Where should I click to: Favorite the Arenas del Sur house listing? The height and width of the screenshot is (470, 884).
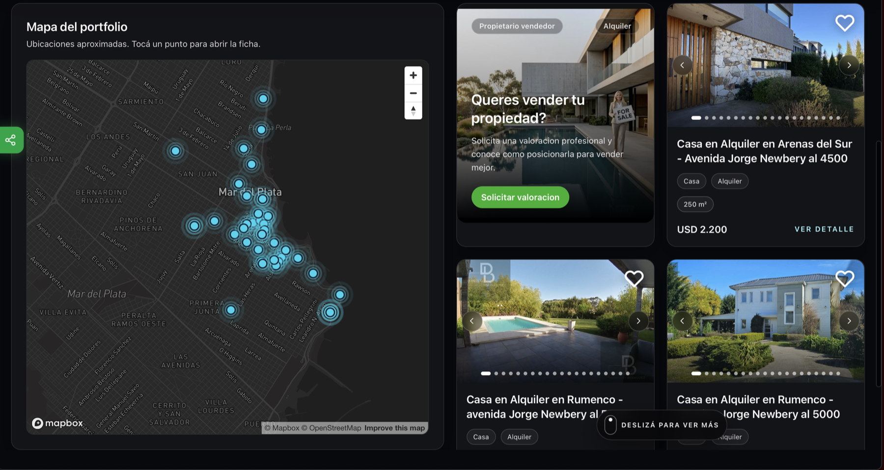click(845, 23)
